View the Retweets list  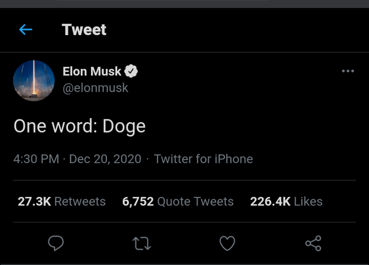coord(80,202)
